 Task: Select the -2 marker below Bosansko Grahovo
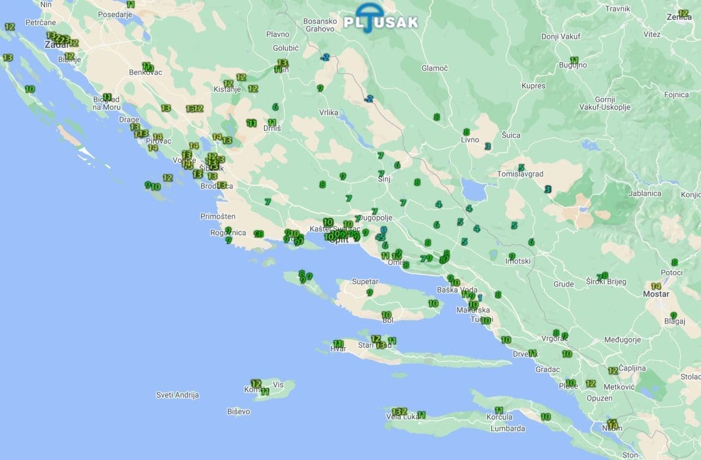[325, 57]
